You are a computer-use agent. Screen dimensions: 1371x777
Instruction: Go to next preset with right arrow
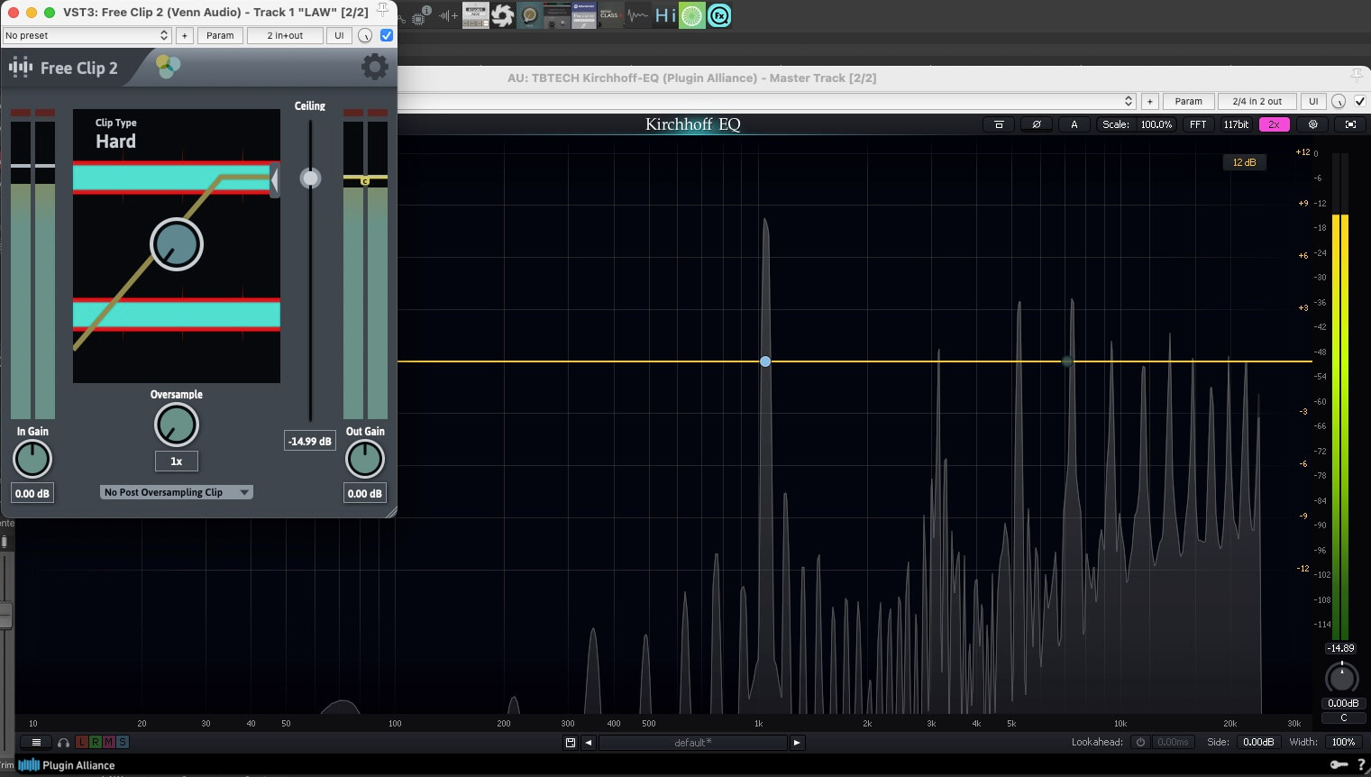click(796, 743)
